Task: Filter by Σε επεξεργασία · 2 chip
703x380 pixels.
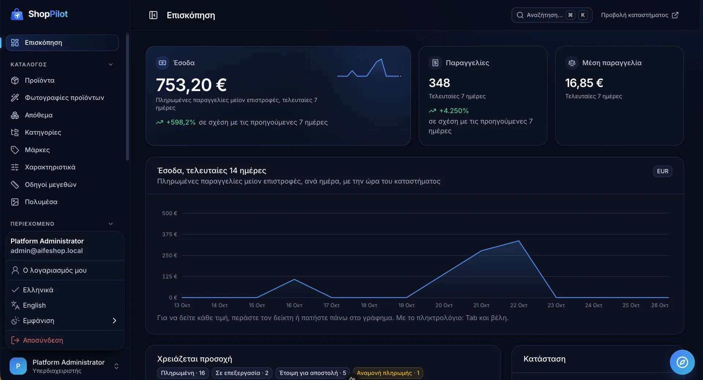Action: point(242,373)
